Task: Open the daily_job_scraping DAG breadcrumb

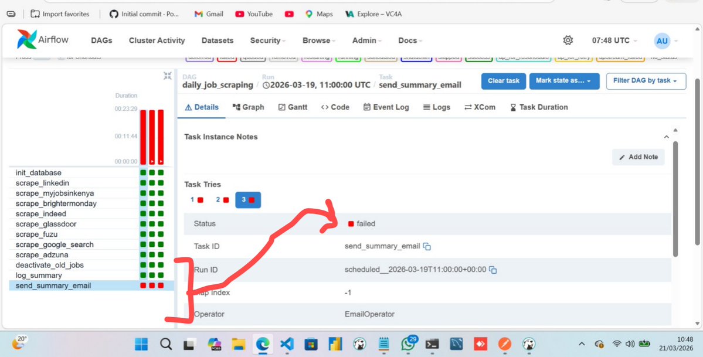Action: tap(218, 85)
